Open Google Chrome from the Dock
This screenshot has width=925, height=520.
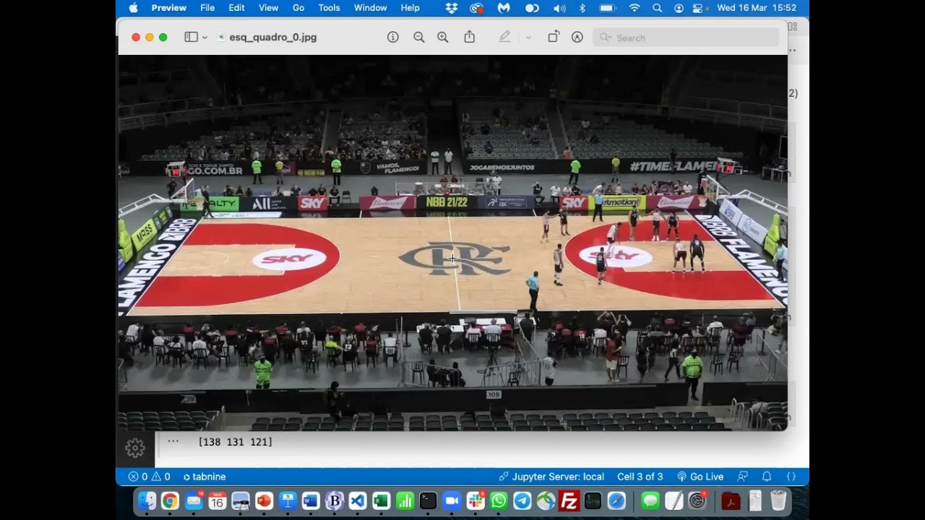pos(170,500)
